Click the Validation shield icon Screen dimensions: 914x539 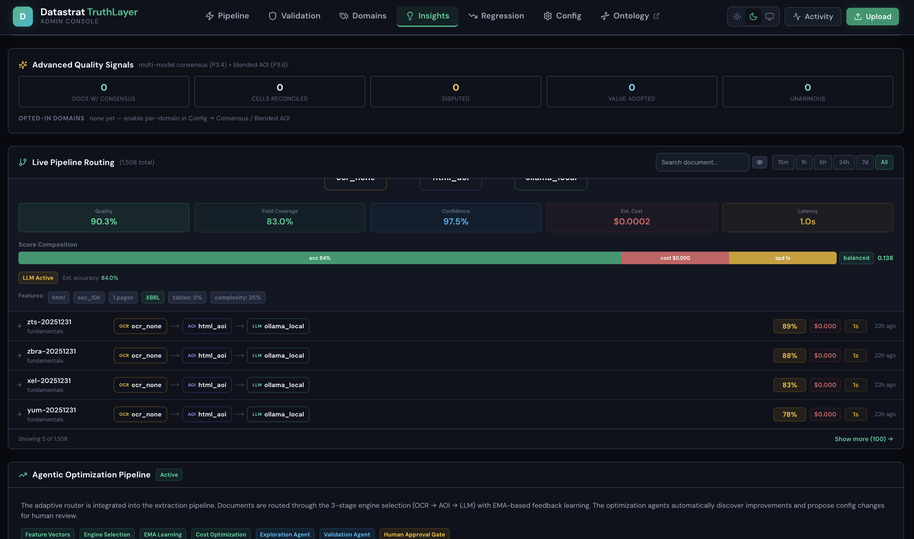pos(273,16)
